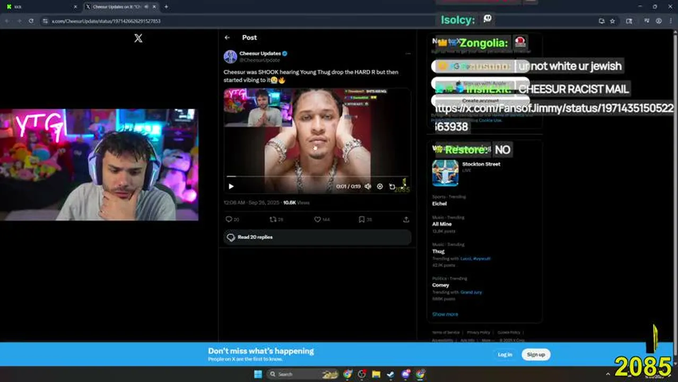Click the Log in button
This screenshot has height=382, width=678.
505,354
